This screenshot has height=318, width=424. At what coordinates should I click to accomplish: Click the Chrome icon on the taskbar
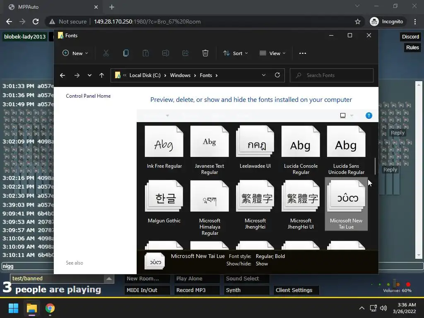tap(50, 308)
